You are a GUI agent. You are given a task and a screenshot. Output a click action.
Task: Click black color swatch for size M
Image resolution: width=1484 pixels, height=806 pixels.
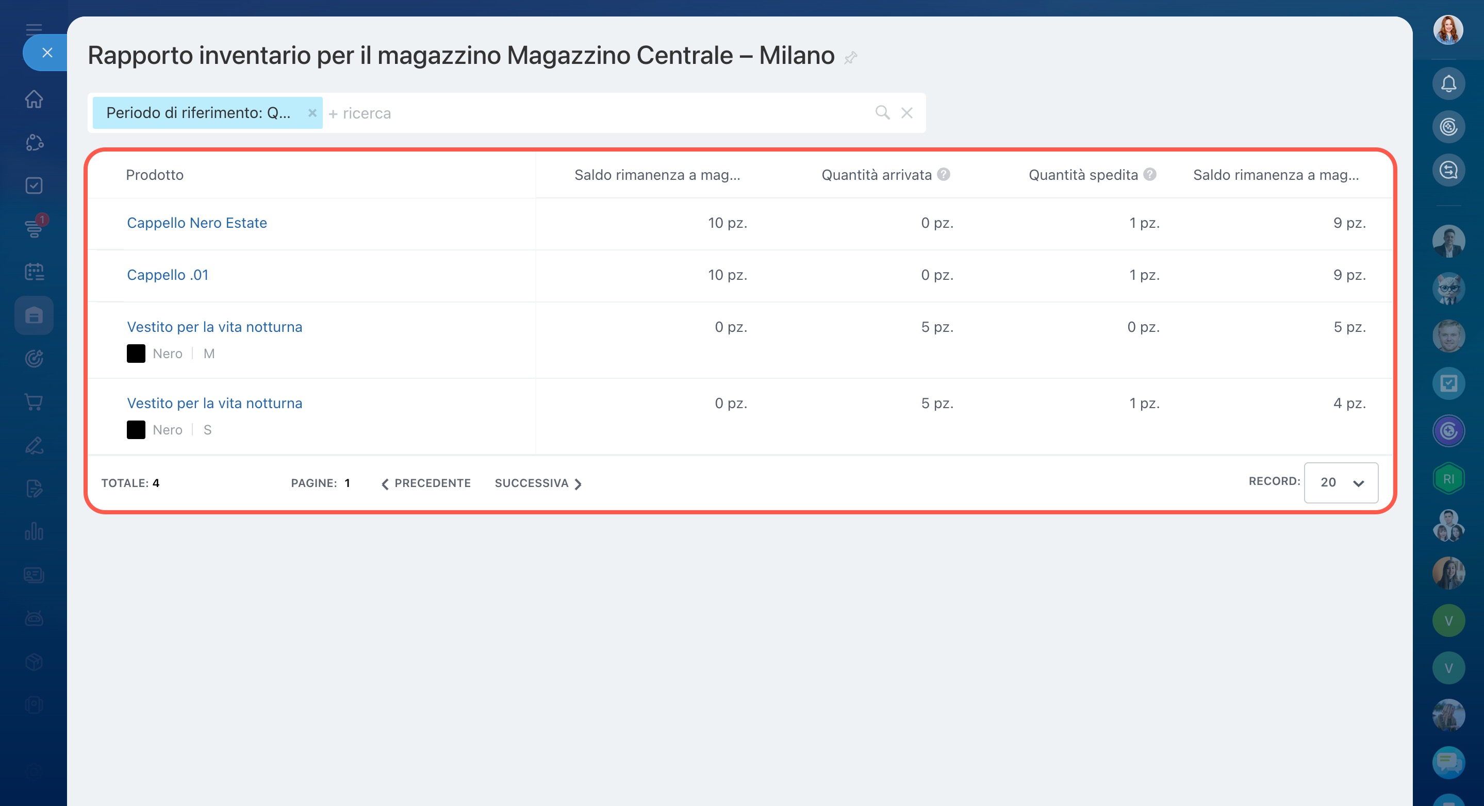click(136, 354)
